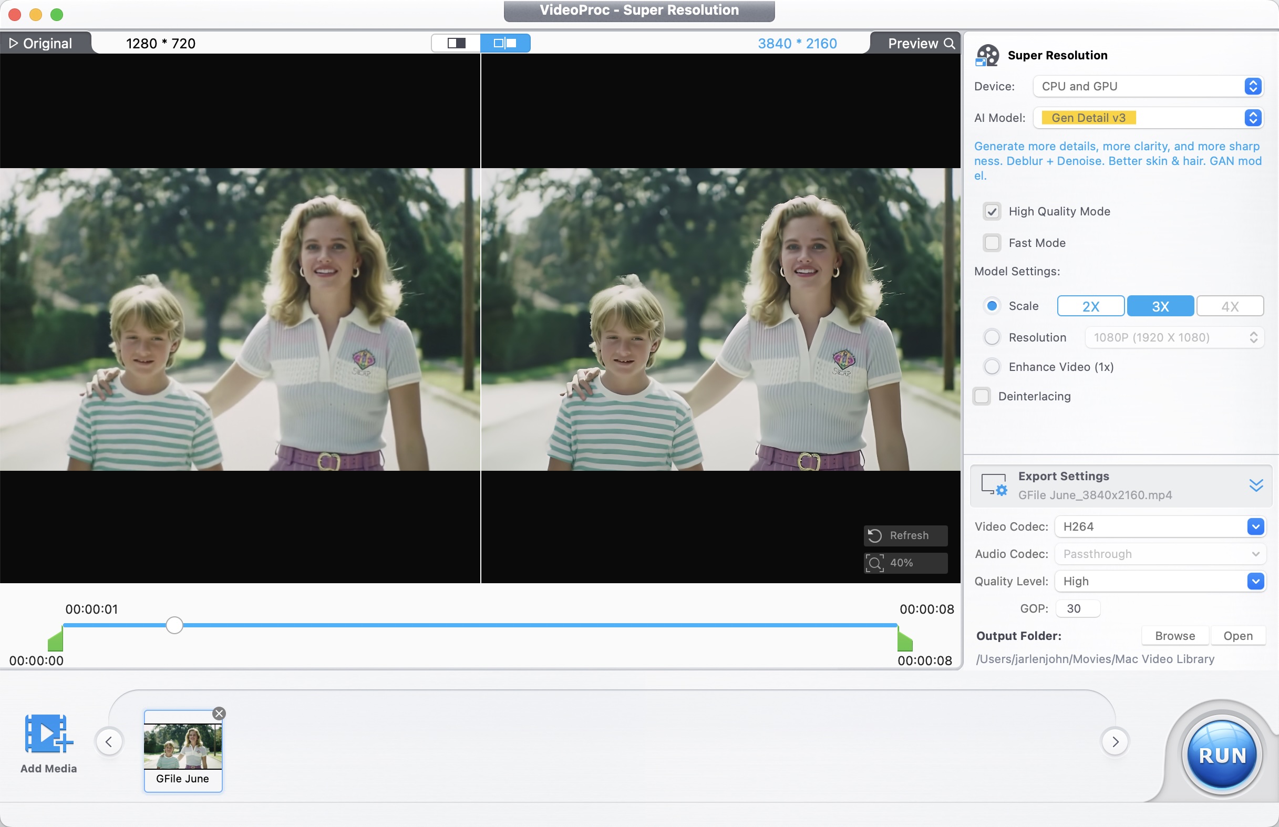This screenshot has width=1279, height=827.
Task: Click the Browse output folder button
Action: (1175, 635)
